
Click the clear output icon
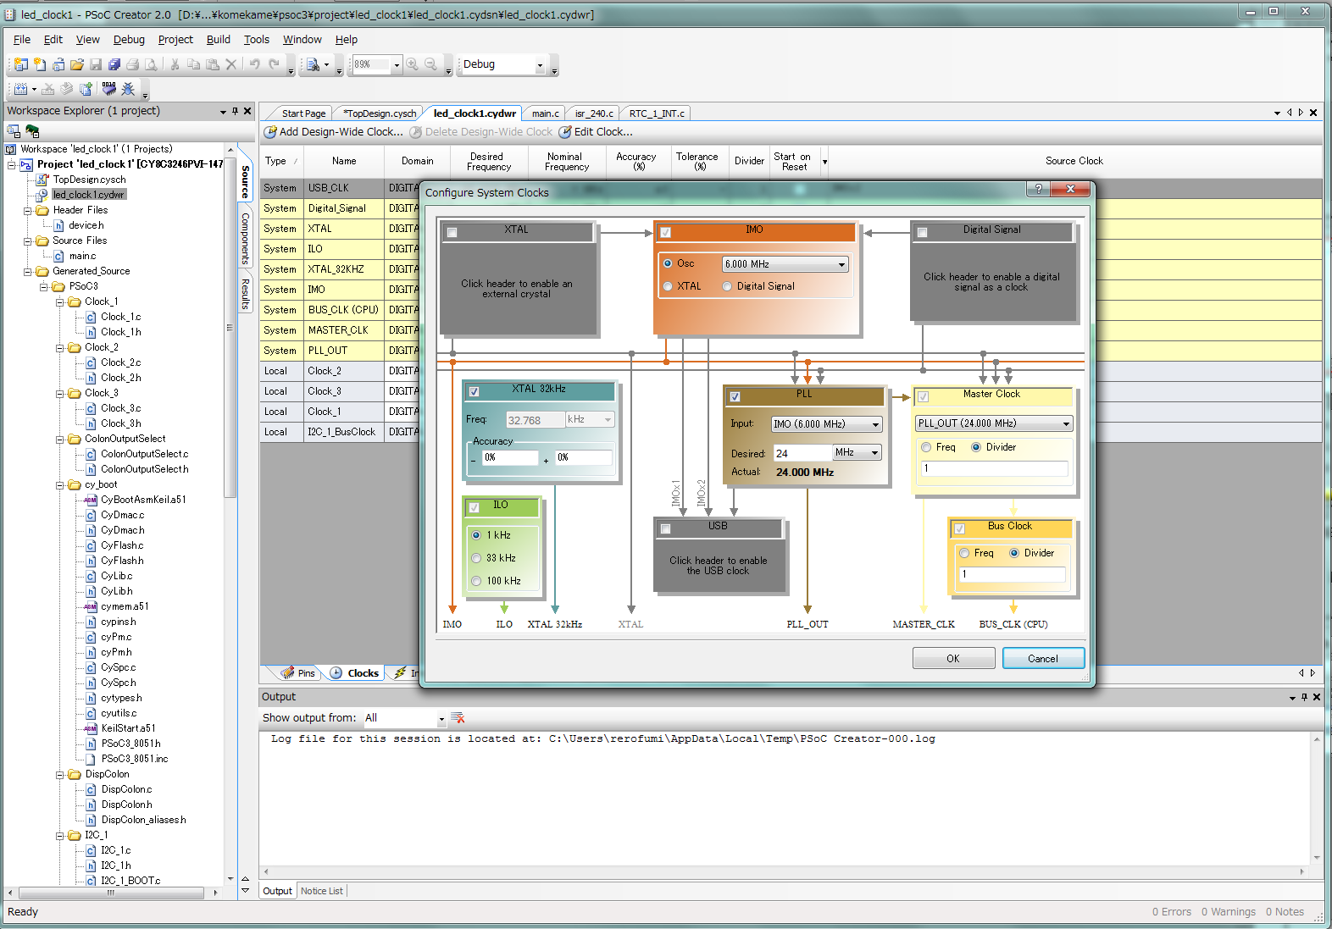[458, 718]
